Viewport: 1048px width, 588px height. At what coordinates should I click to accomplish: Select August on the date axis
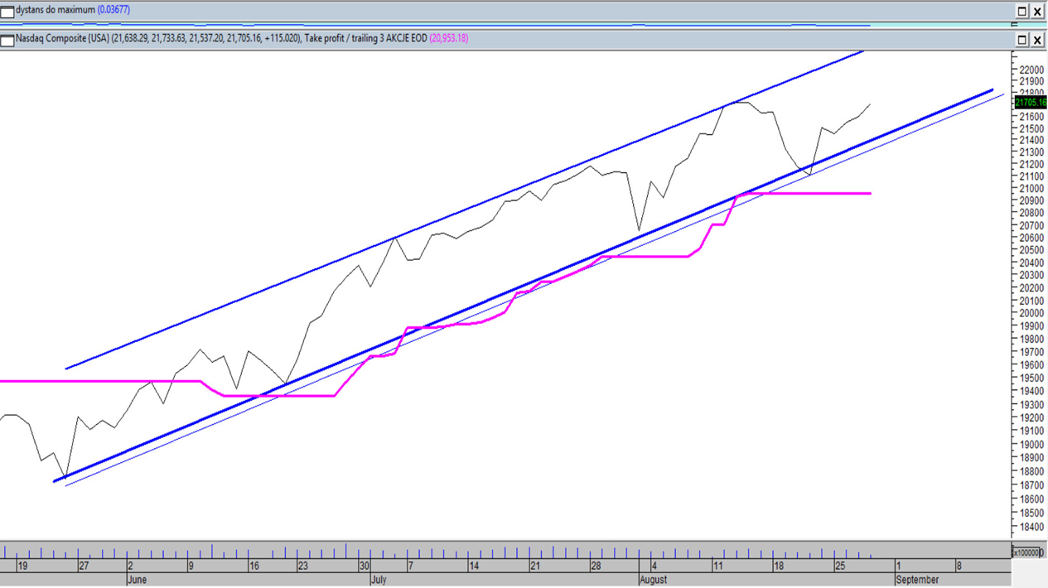pyautogui.click(x=653, y=580)
